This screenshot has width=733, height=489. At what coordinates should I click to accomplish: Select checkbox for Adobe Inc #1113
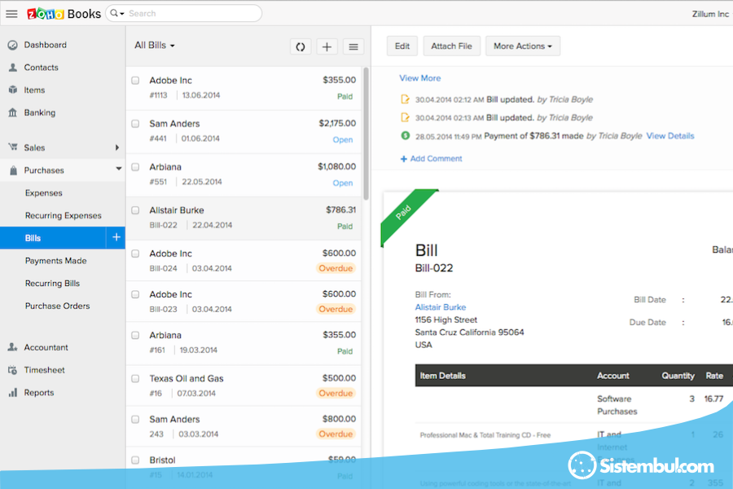(135, 81)
